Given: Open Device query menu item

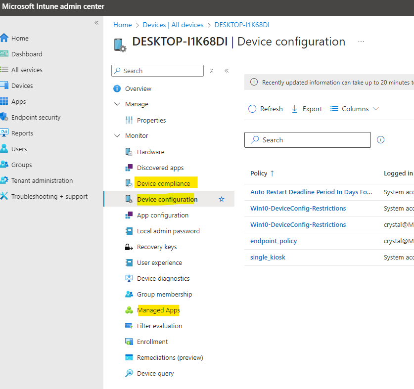Looking at the screenshot, I should 155,373.
